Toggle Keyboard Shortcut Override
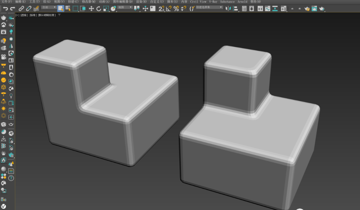This screenshot has height=210, width=360. (x=153, y=8)
